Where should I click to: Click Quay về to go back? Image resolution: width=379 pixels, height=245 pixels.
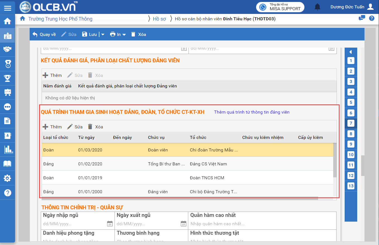tap(44, 35)
